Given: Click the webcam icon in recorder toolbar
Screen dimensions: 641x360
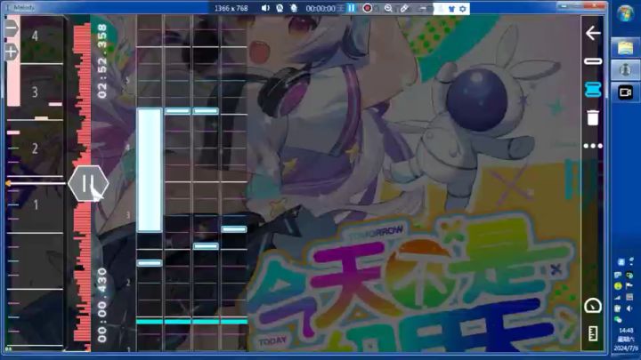Looking at the screenshot, I should coord(280,8).
